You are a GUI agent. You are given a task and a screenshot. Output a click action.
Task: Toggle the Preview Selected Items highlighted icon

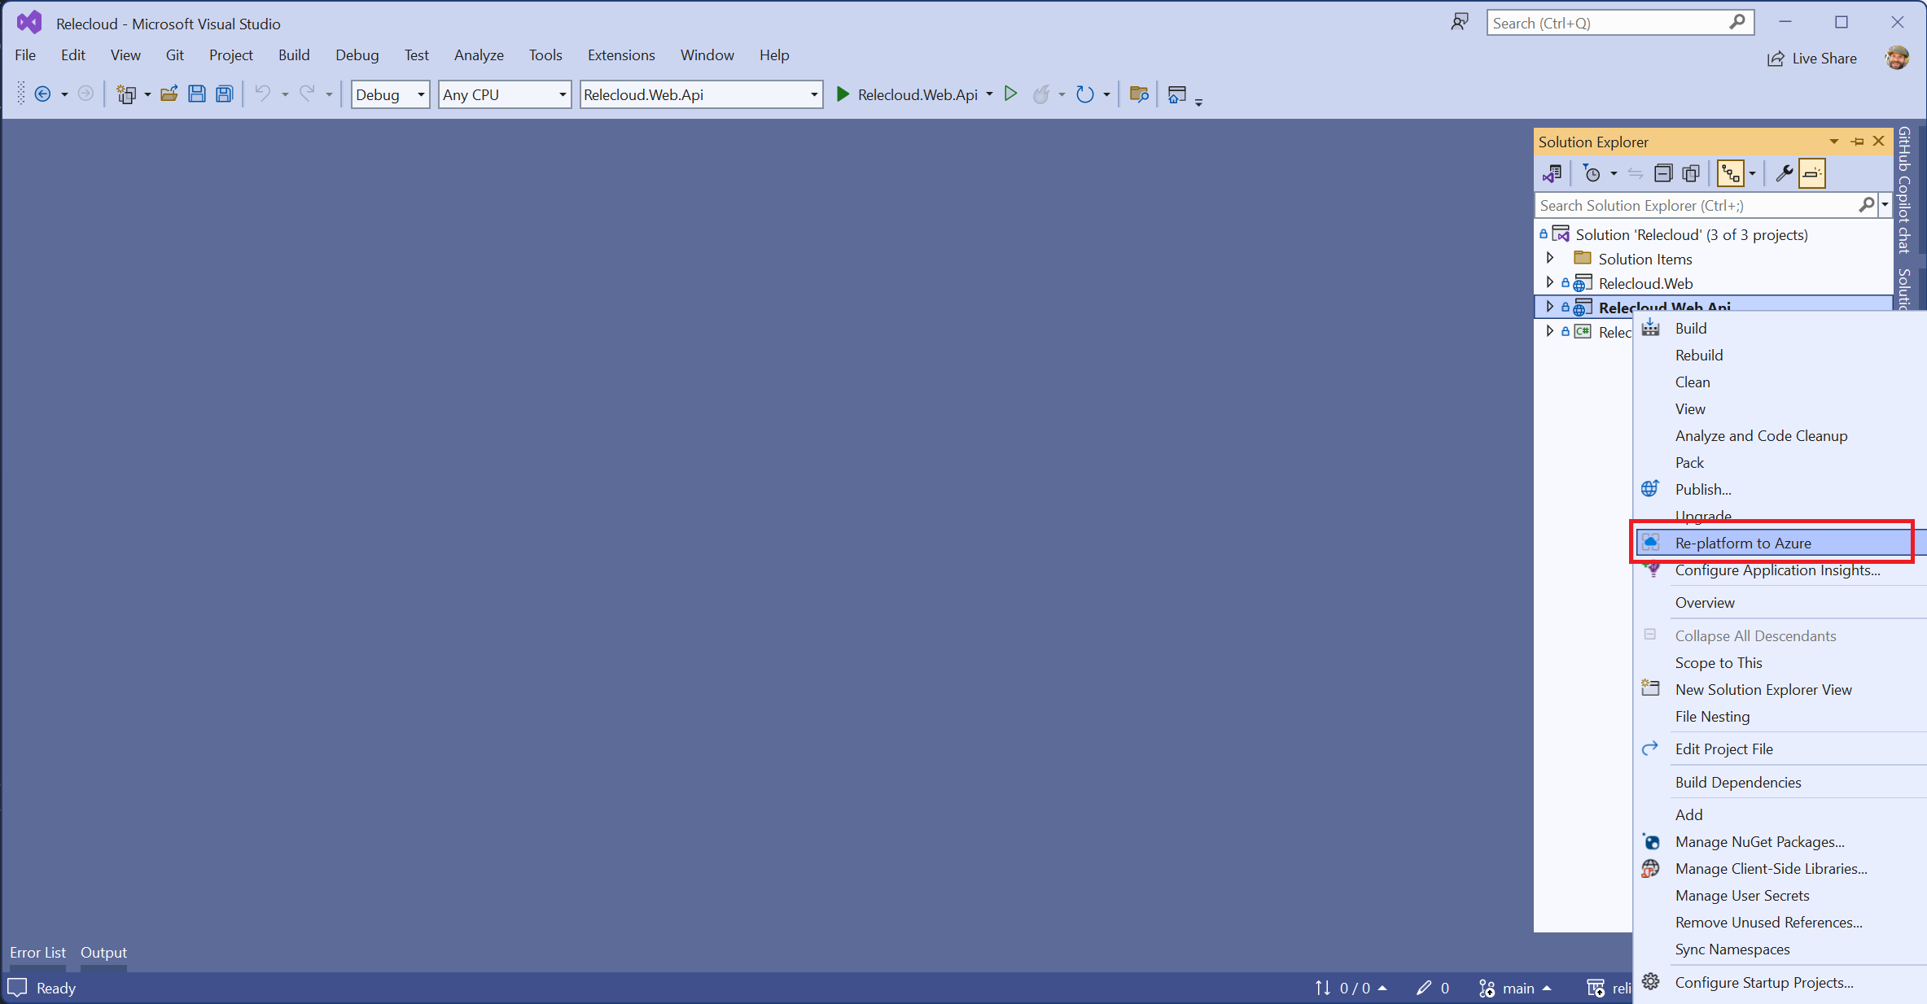pos(1812,172)
